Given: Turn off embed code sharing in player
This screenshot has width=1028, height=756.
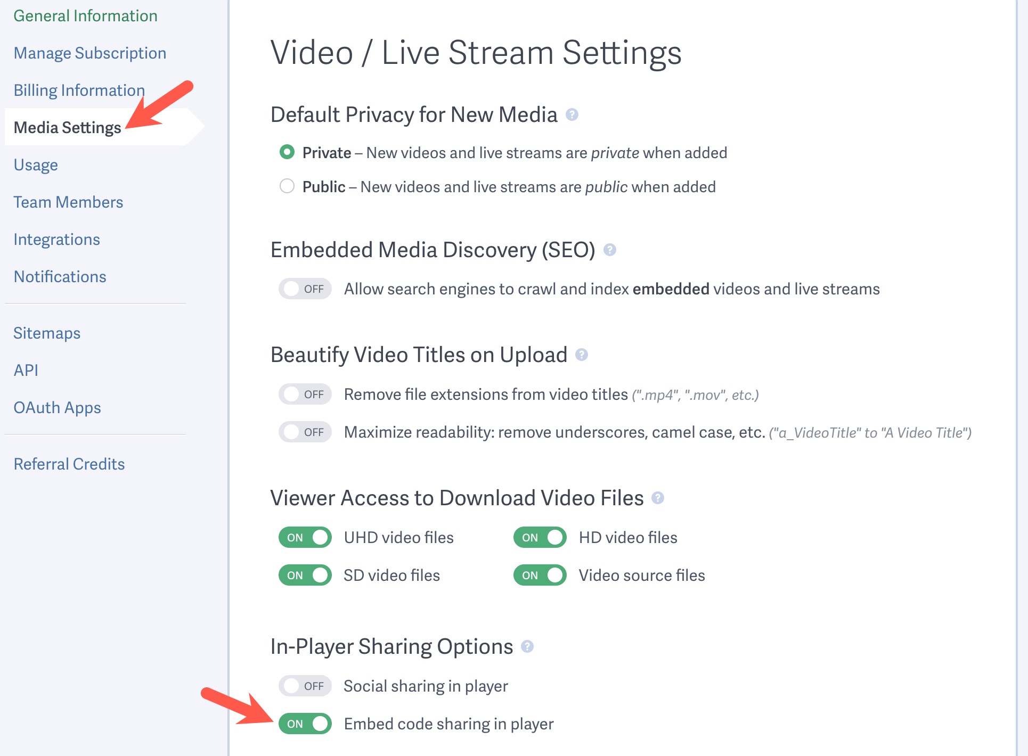Looking at the screenshot, I should tap(305, 724).
